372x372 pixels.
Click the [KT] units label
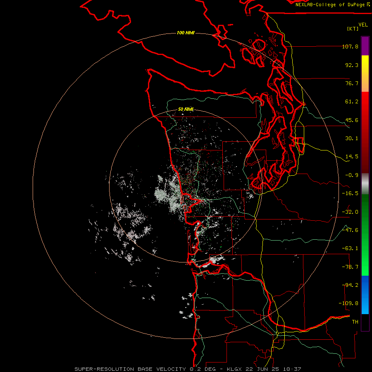click(x=353, y=29)
